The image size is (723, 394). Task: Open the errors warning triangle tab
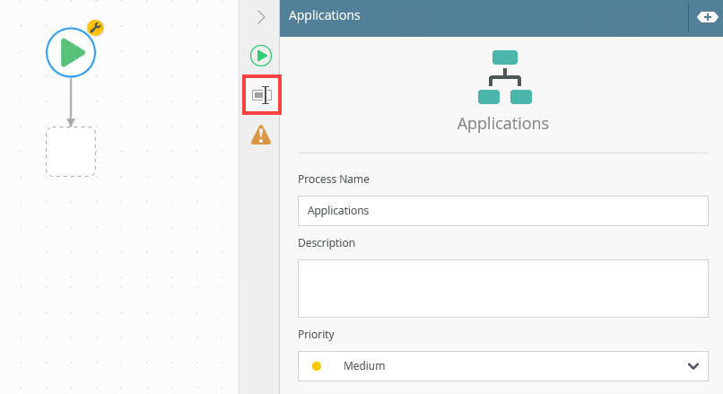coord(260,135)
